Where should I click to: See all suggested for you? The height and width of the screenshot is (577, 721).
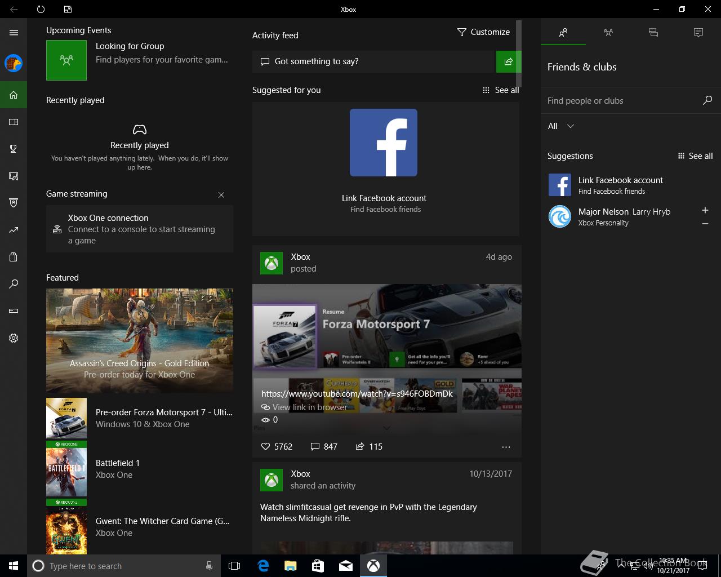click(x=501, y=90)
